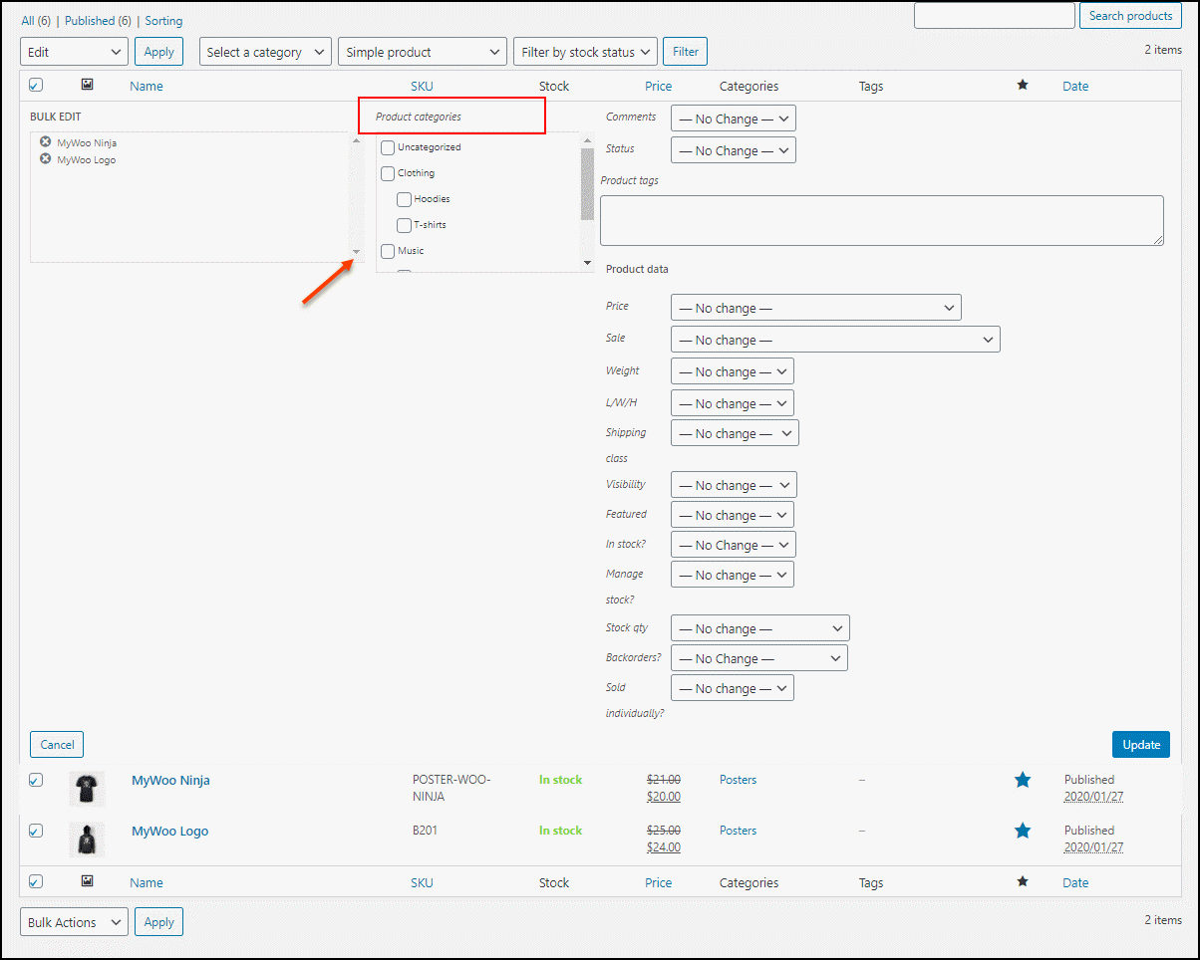The image size is (1200, 960).
Task: Check the Uncategorized category checkbox
Action: click(x=388, y=147)
